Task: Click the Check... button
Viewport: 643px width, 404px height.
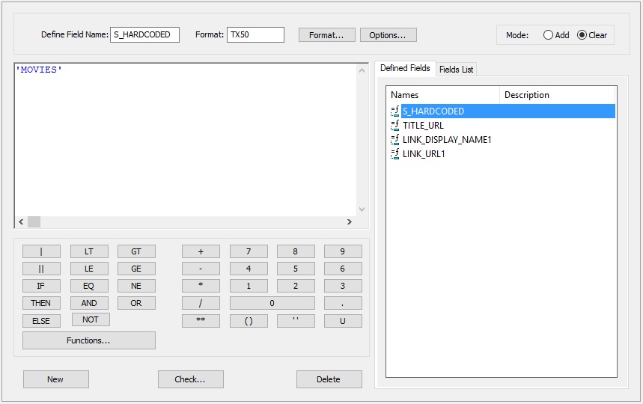Action: [x=190, y=379]
